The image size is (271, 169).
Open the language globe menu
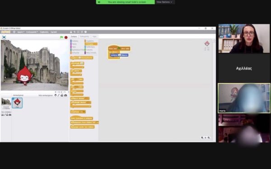pos(14,32)
